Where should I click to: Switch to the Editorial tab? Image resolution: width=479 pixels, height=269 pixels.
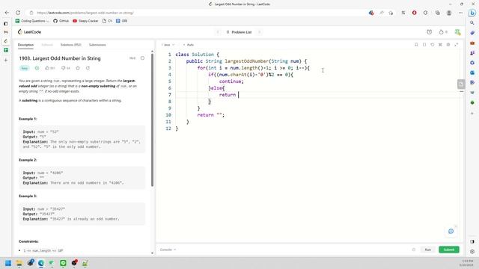pos(47,45)
